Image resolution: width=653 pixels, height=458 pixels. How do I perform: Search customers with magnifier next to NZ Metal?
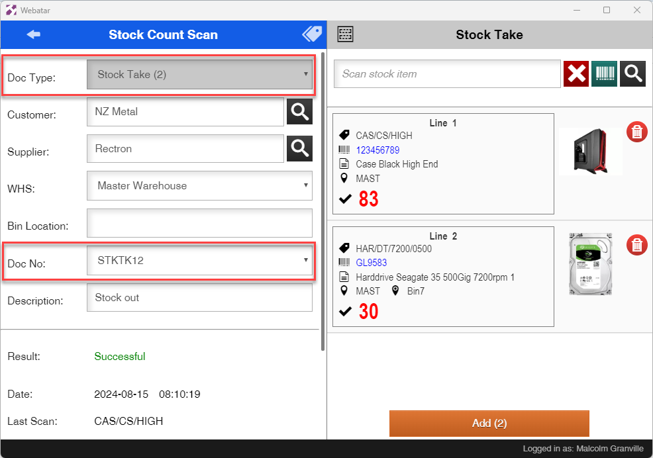point(299,112)
